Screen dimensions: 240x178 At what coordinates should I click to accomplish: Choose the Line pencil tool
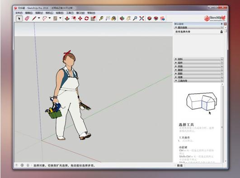pyautogui.click(x=34, y=18)
